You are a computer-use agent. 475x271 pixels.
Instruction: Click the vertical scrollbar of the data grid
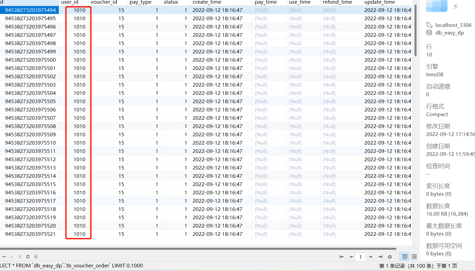(415, 30)
